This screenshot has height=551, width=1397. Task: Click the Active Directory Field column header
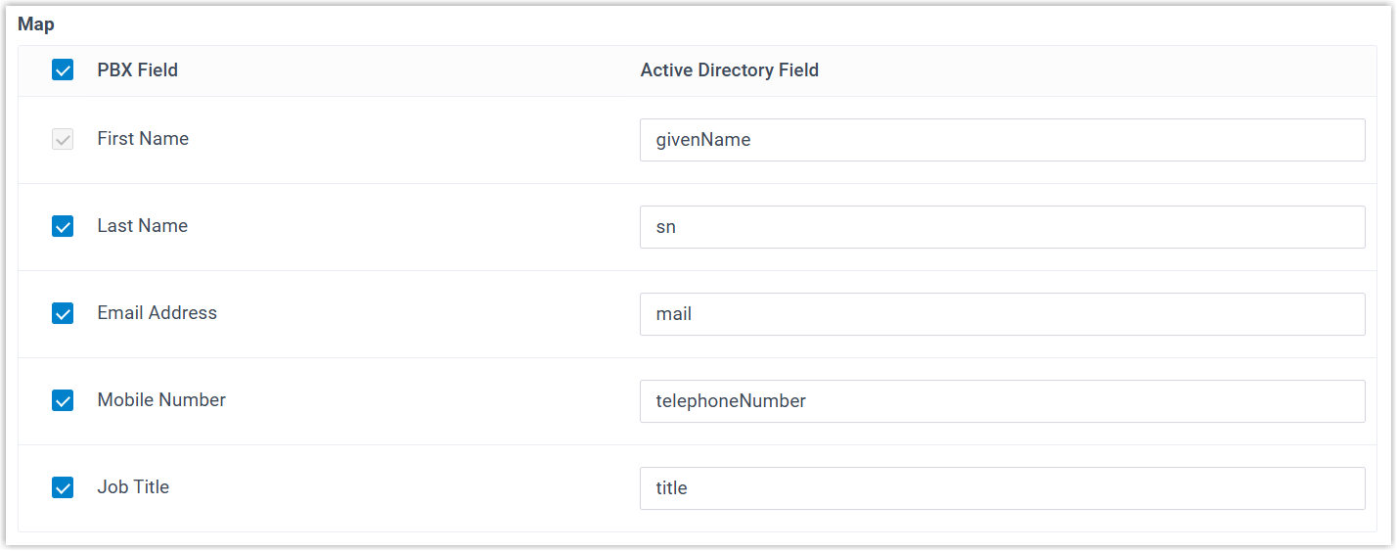(729, 70)
